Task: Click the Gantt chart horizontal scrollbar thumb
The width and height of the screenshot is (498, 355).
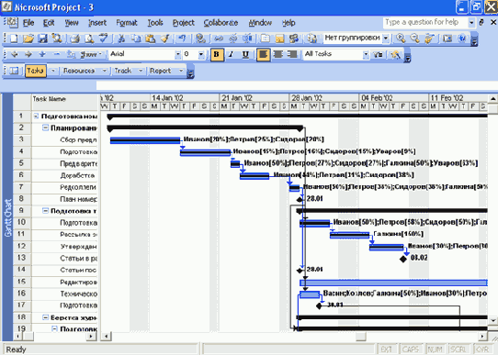Action: [x=361, y=336]
